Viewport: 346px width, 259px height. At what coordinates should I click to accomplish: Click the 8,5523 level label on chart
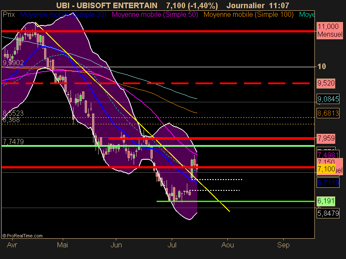[13, 113]
